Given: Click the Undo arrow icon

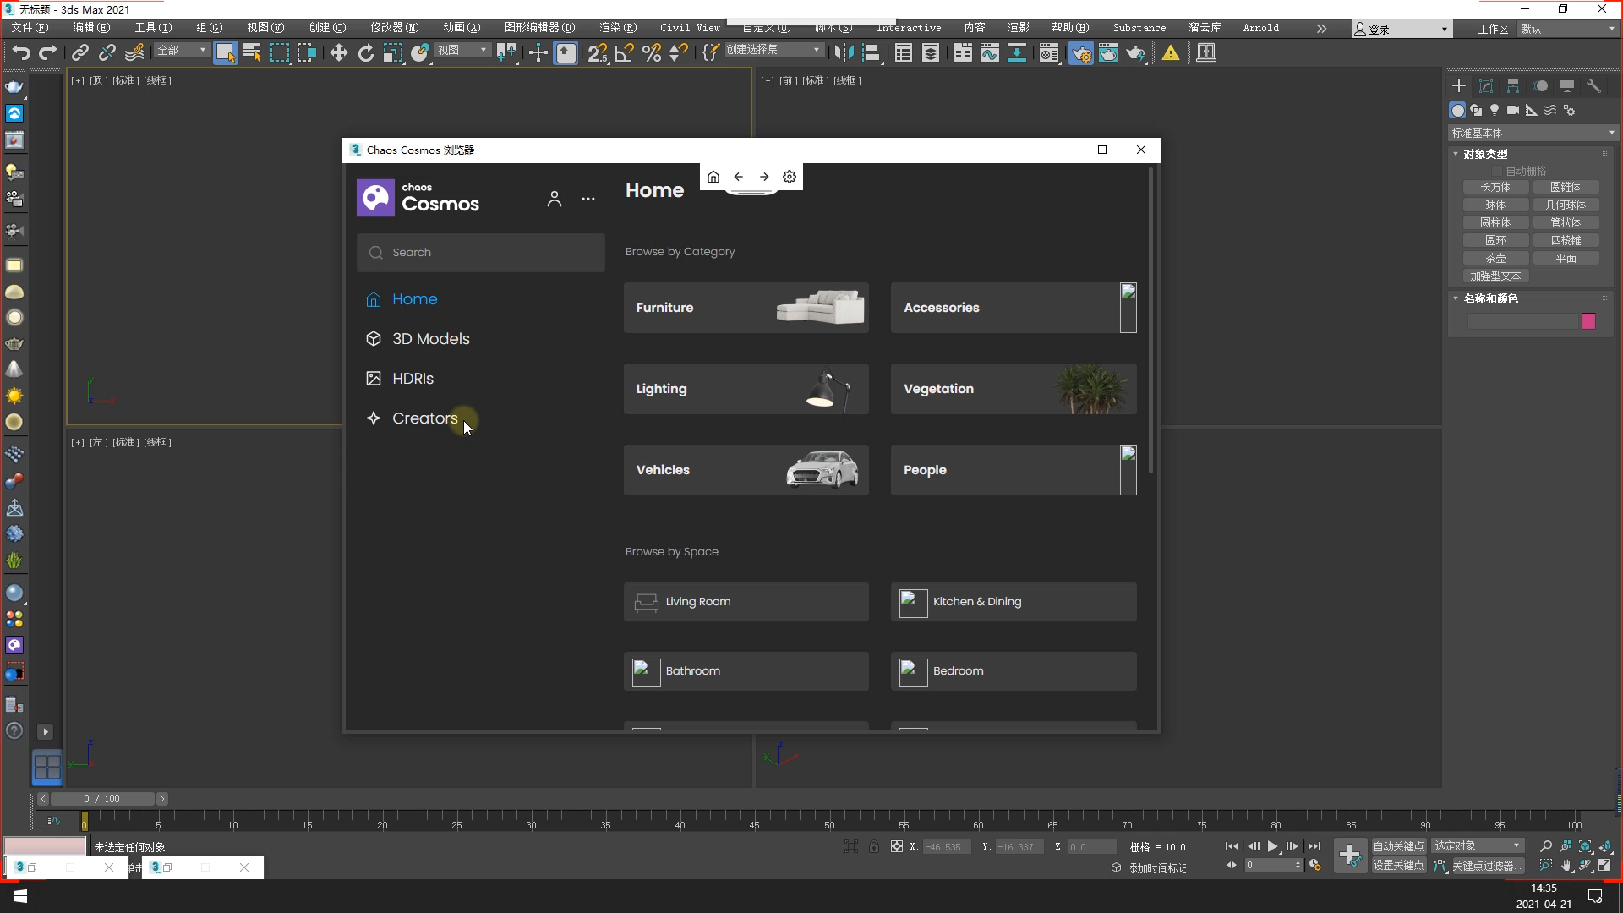Looking at the screenshot, I should click(20, 53).
